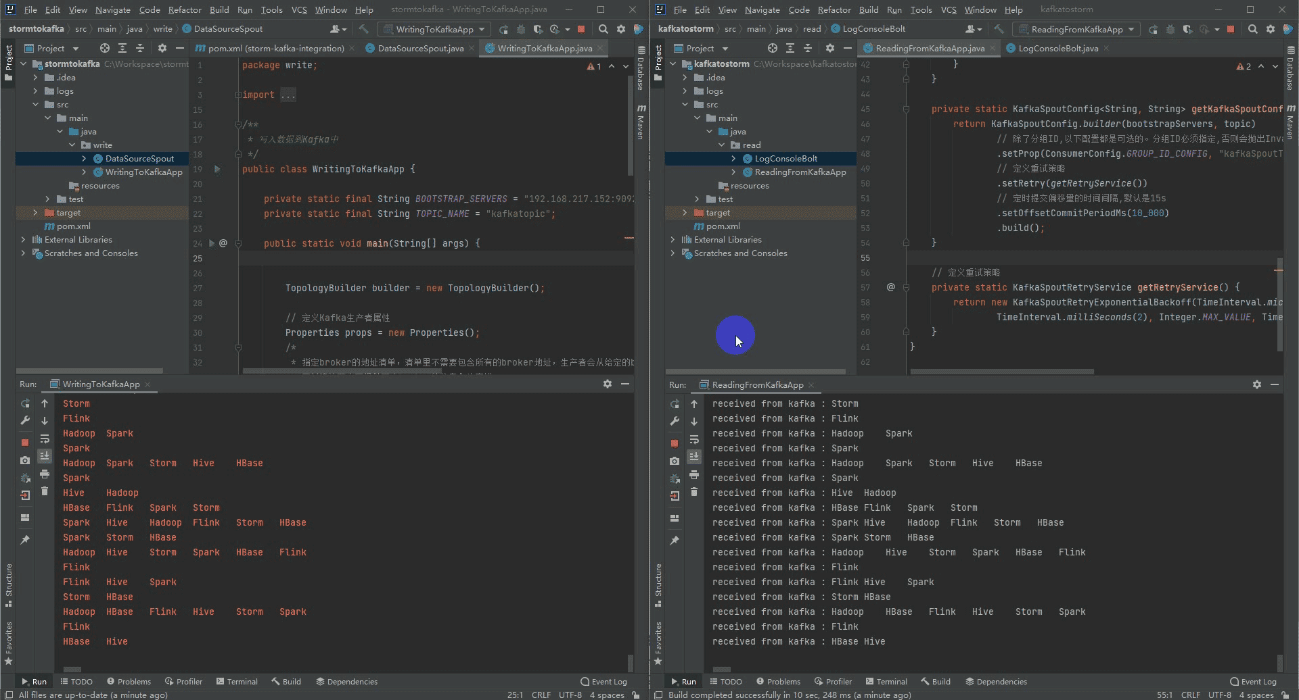Open Dependencies tool window in right IDE
Image resolution: width=1299 pixels, height=700 pixels.
[x=996, y=682]
